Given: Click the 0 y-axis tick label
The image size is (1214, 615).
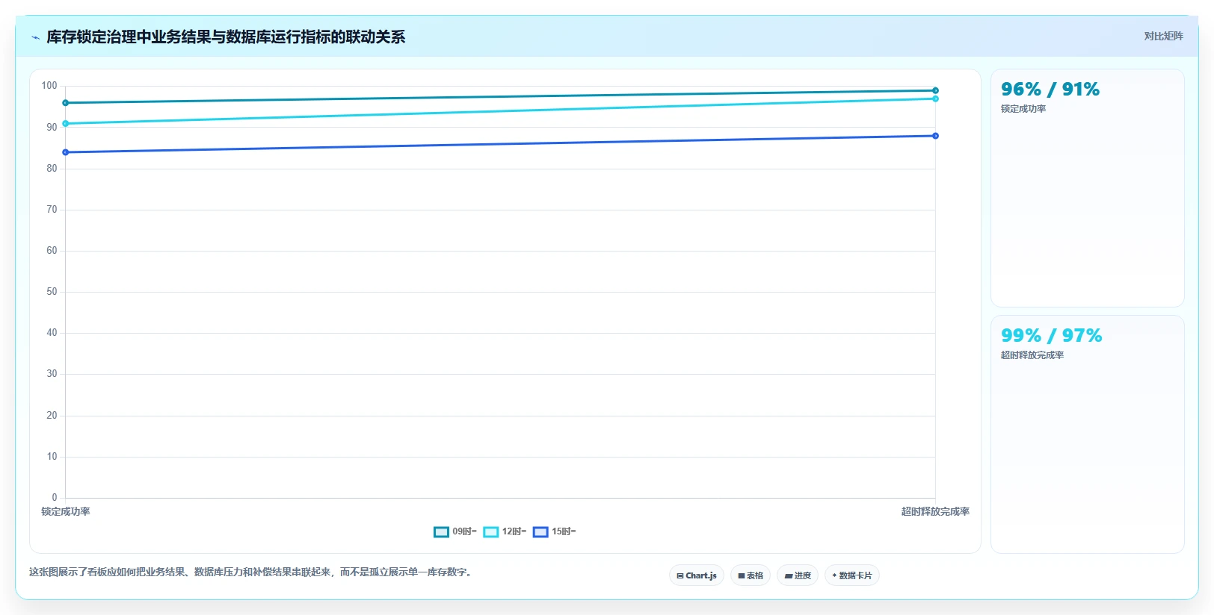Looking at the screenshot, I should 54,498.
